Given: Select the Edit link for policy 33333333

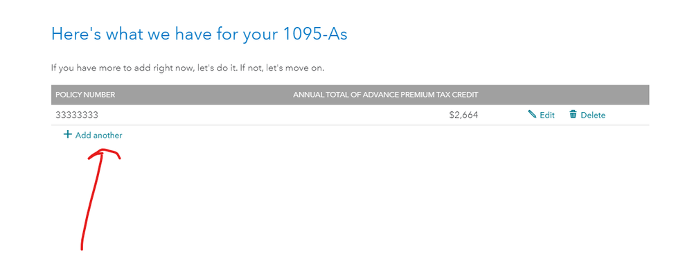Looking at the screenshot, I should pyautogui.click(x=542, y=115).
